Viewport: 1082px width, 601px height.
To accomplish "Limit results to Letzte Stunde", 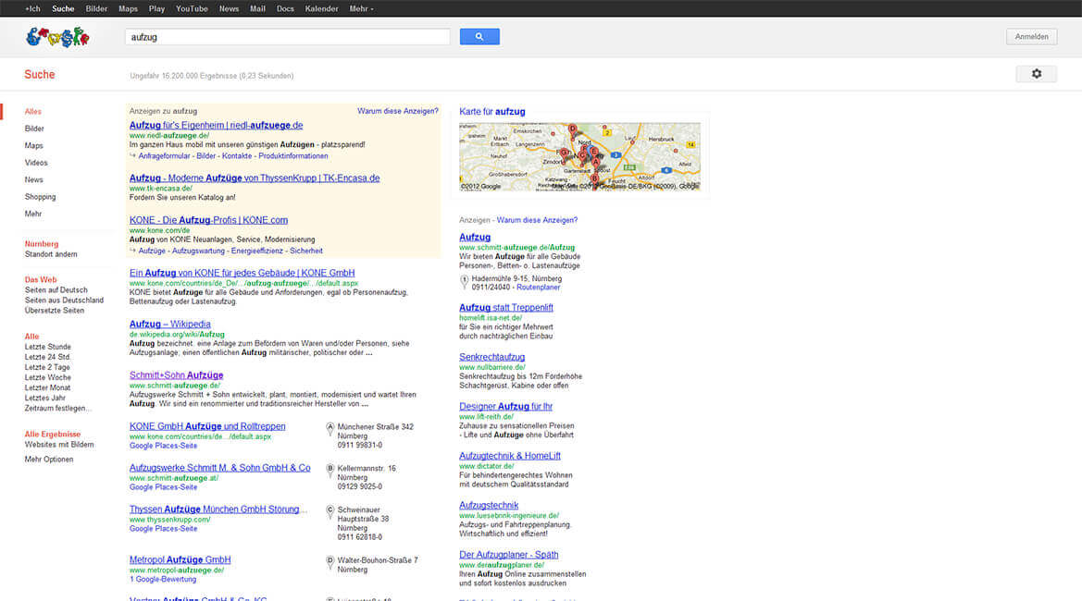I will point(47,347).
